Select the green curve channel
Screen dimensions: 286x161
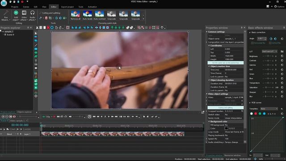click(260, 114)
